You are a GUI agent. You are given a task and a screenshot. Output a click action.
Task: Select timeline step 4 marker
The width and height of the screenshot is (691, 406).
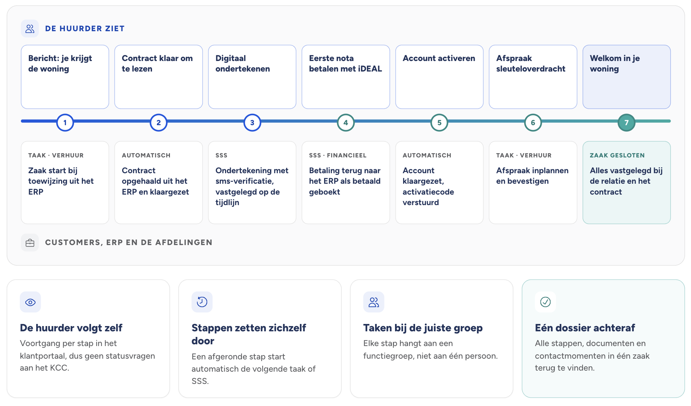pyautogui.click(x=346, y=122)
